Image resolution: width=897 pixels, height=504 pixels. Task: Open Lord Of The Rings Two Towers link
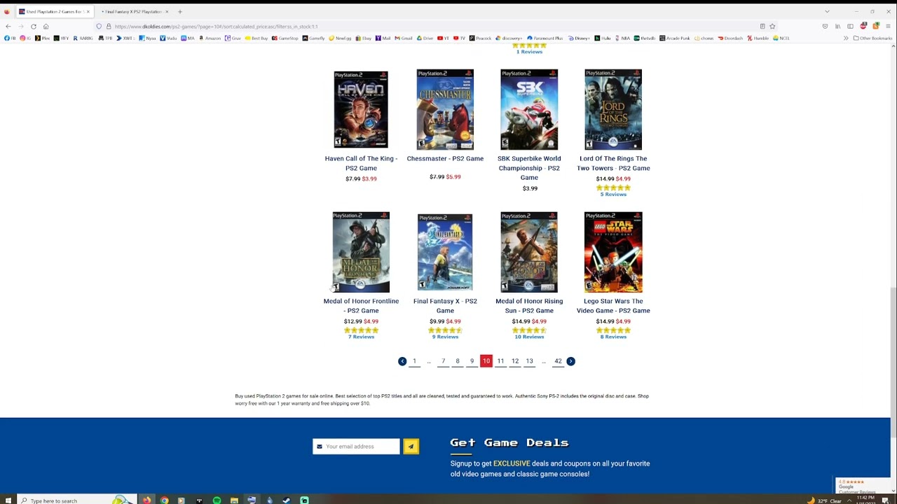coord(613,163)
